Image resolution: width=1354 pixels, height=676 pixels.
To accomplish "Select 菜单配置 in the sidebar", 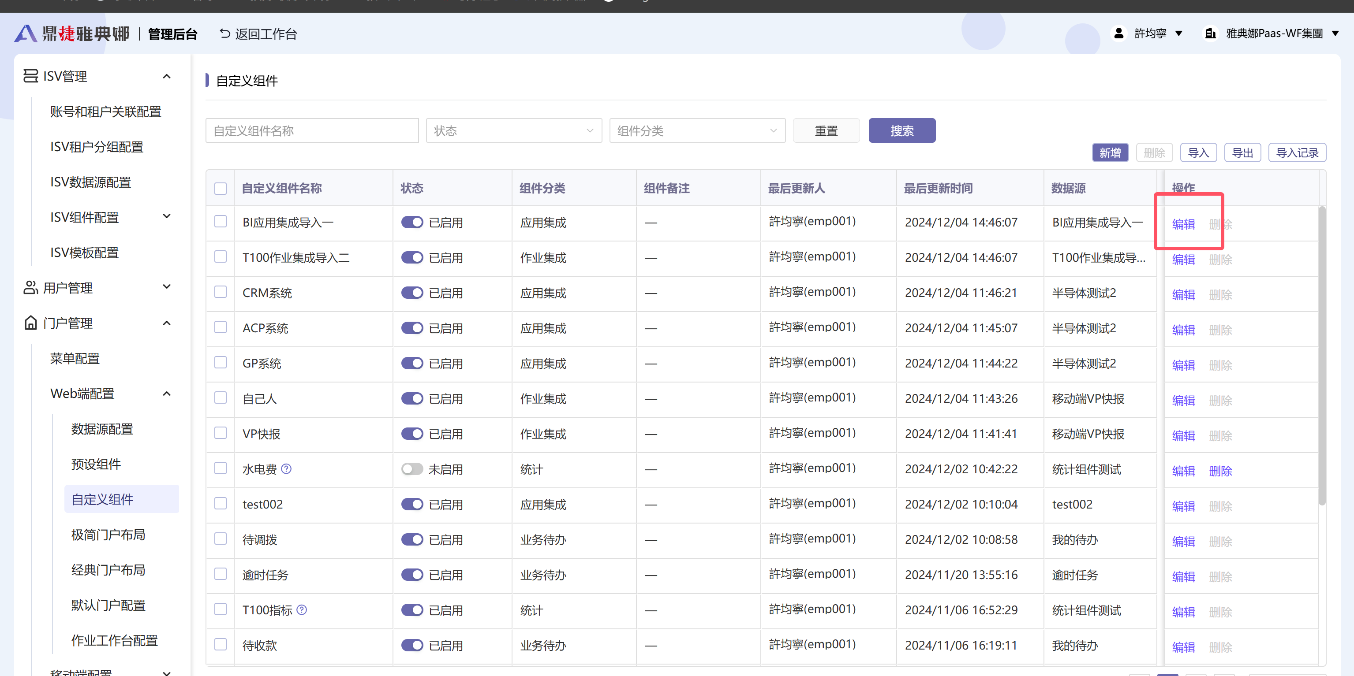I will [x=75, y=358].
